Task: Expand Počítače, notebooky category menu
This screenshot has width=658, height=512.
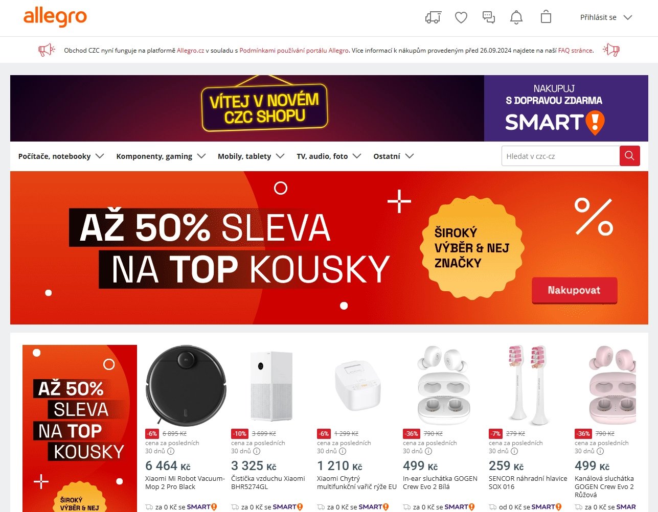Action: [x=61, y=156]
